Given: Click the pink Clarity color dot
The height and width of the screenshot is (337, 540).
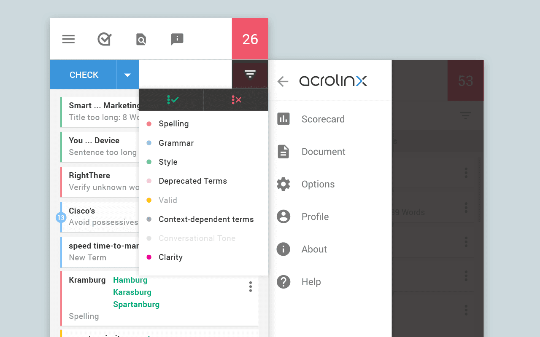Looking at the screenshot, I should click(x=149, y=257).
